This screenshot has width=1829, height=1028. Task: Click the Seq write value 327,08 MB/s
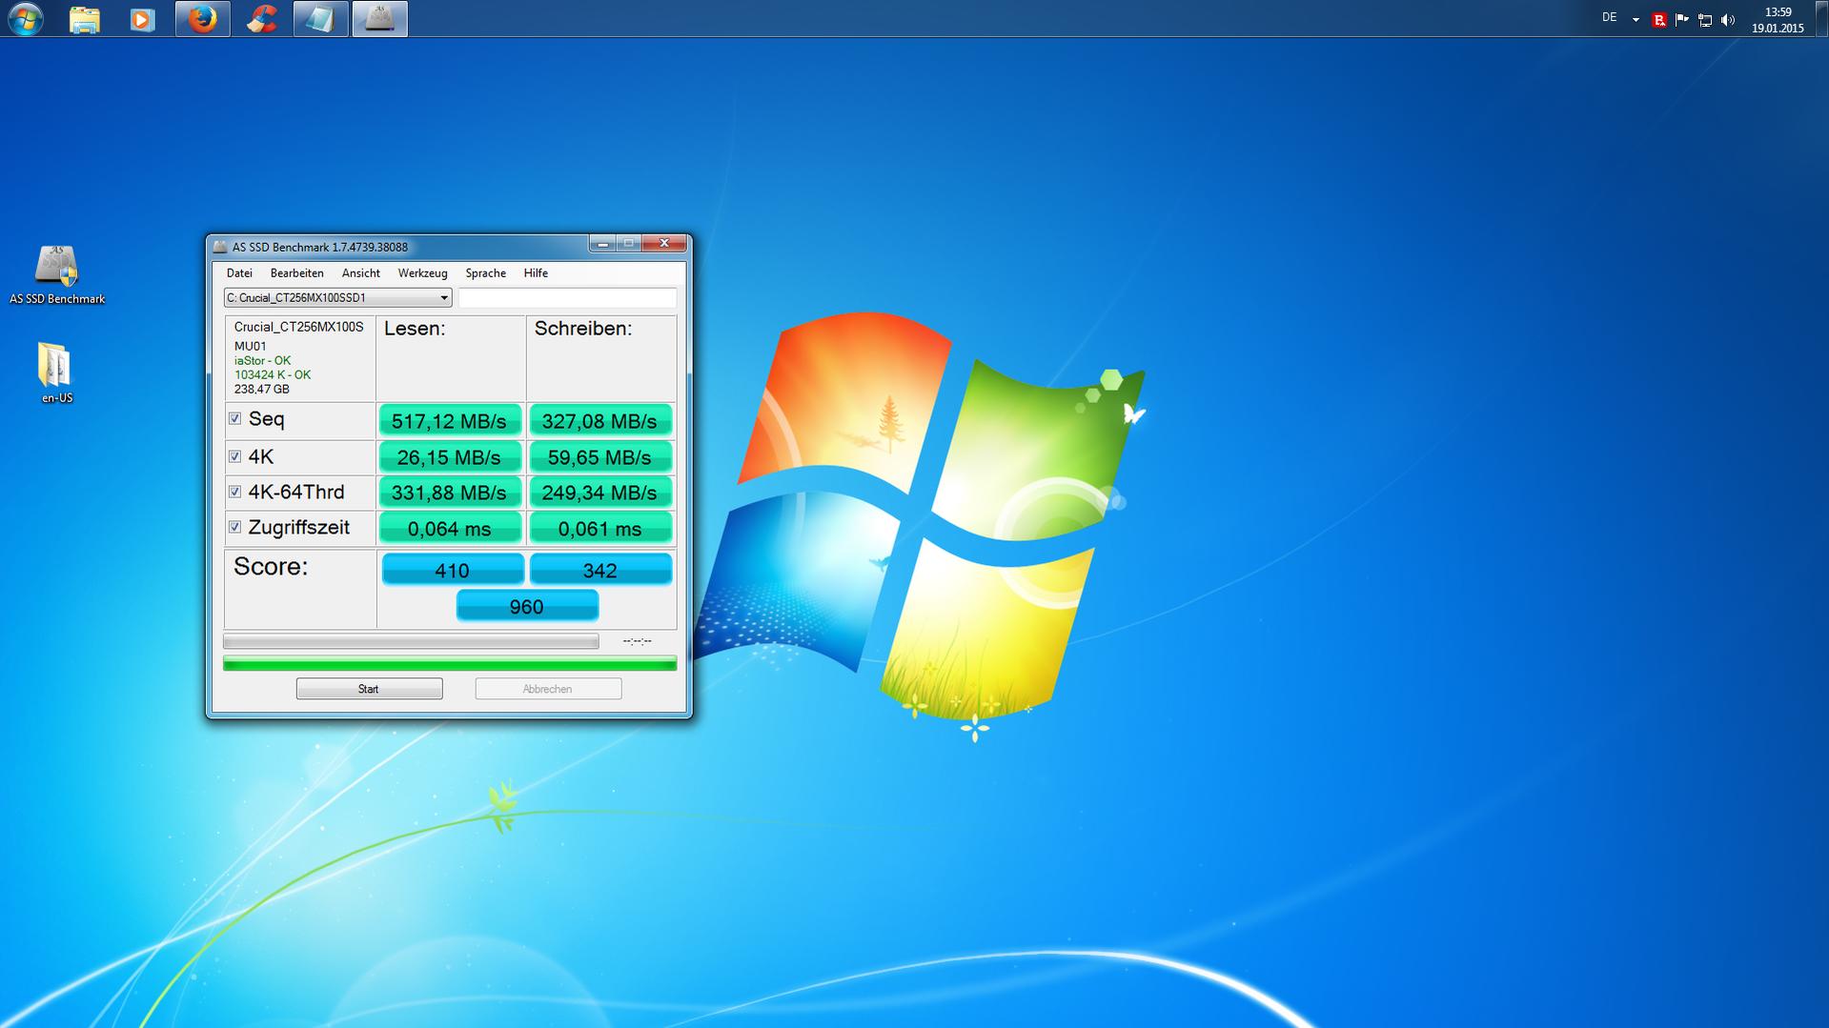(x=600, y=420)
